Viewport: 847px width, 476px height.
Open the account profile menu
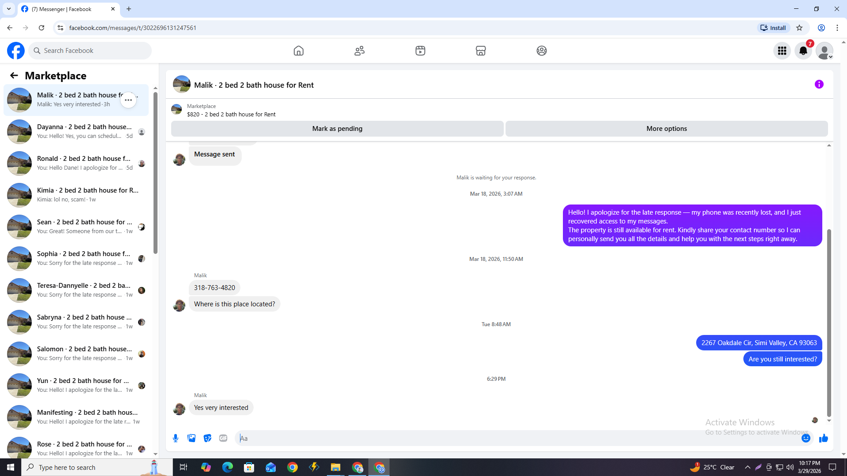(x=825, y=51)
